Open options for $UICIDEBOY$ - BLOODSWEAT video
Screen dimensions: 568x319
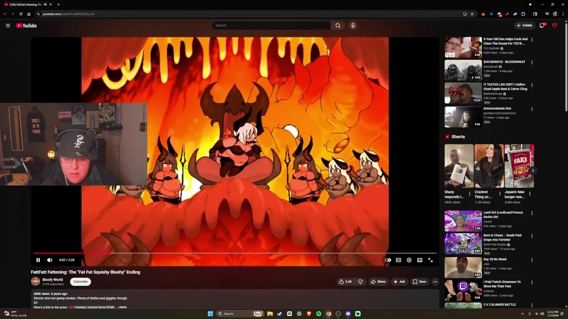point(532,62)
